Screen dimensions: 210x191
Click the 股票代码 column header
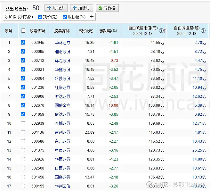point(37,31)
